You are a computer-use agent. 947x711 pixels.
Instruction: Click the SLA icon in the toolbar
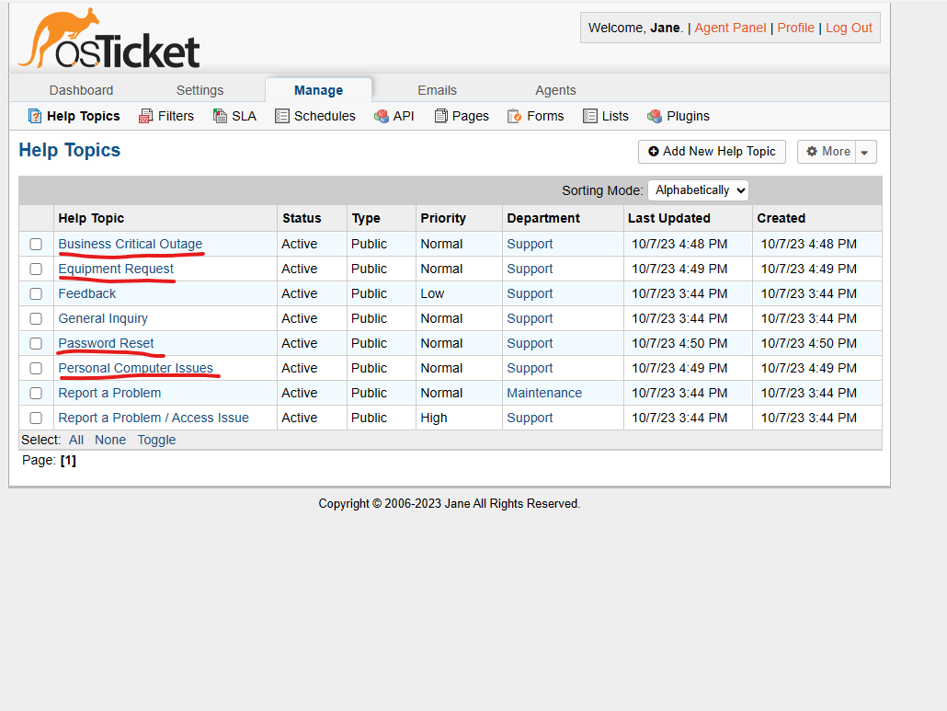(220, 116)
